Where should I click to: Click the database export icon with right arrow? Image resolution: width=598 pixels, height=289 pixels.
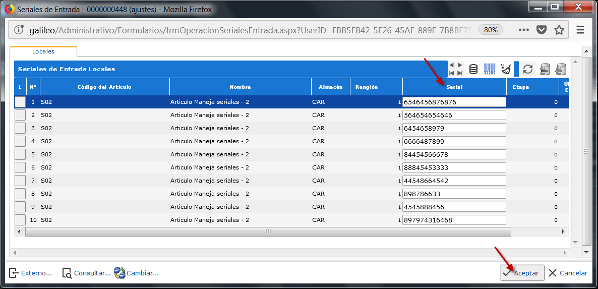tap(545, 69)
